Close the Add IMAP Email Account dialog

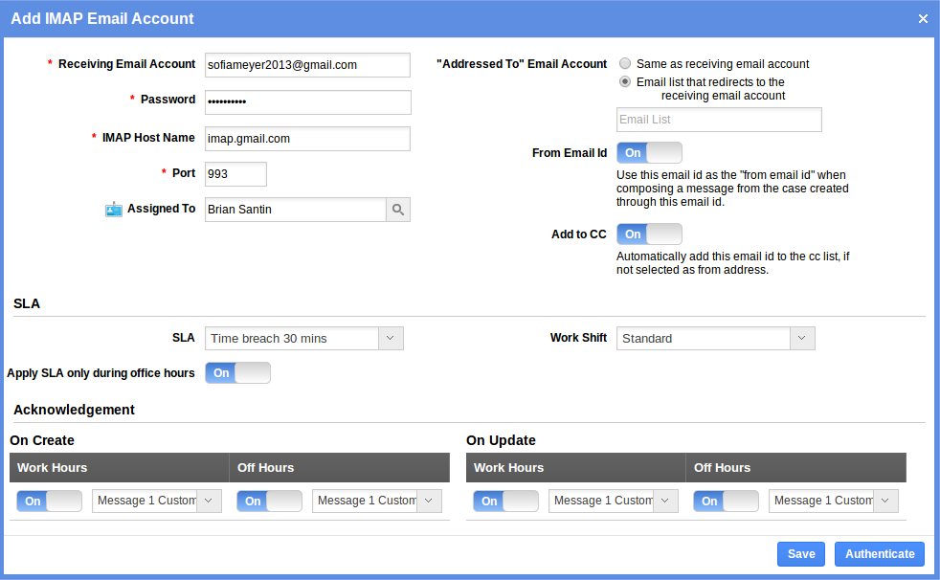[x=922, y=17]
